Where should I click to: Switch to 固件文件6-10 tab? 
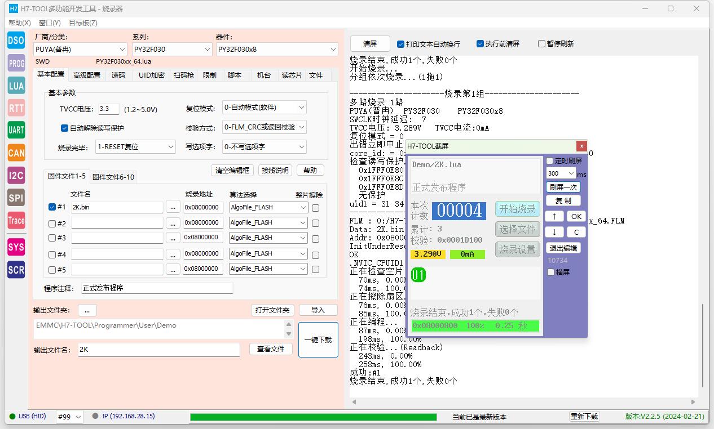(x=113, y=177)
